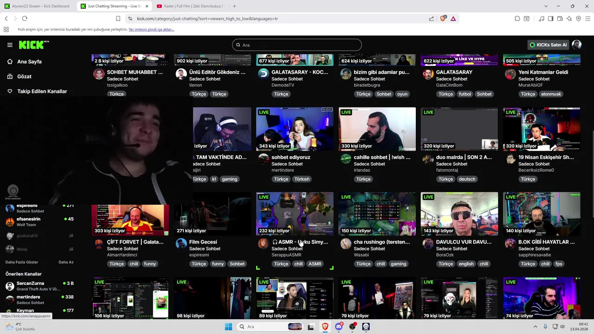This screenshot has height=334, width=594.
Task: Switch to Kader Full Film YouTube tab
Action: point(190,6)
